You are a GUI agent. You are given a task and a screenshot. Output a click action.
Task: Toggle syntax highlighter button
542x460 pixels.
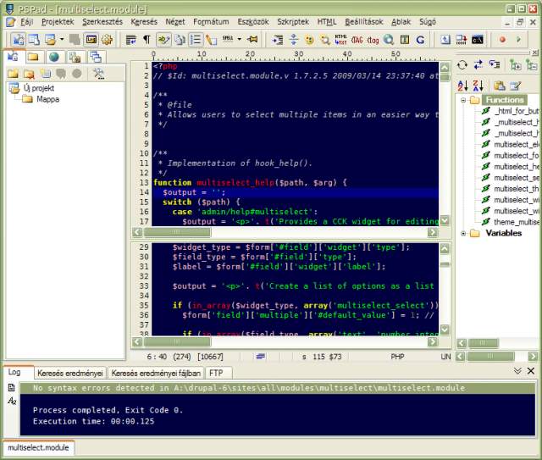click(x=163, y=40)
